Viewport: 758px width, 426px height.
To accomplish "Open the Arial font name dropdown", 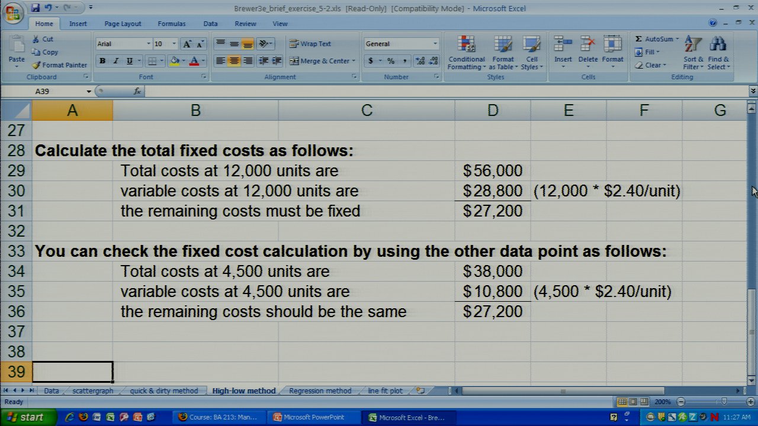I will 148,44.
